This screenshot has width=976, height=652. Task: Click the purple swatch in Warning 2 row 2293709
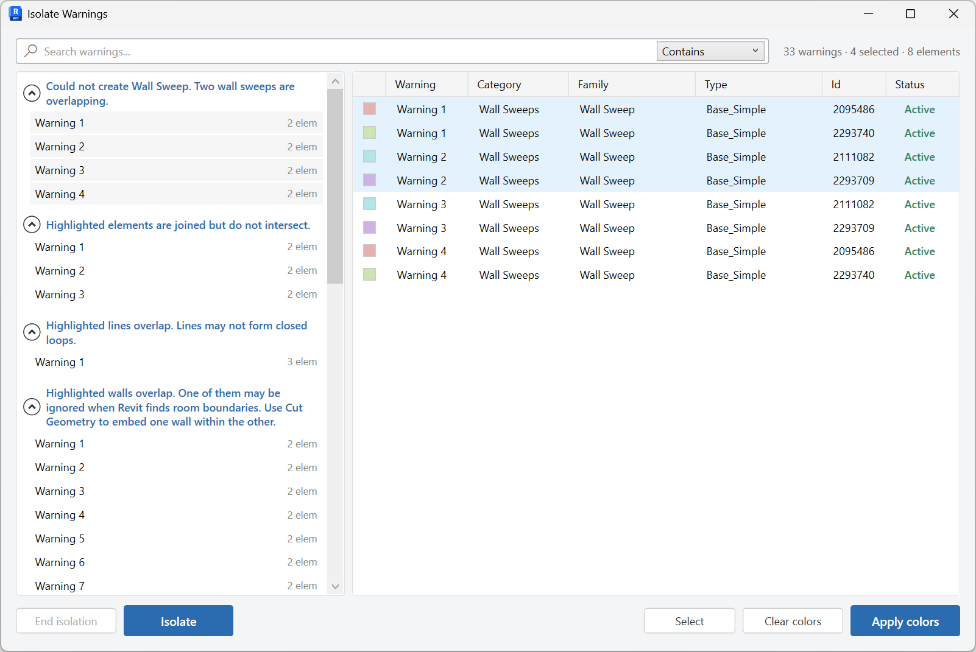click(x=369, y=180)
